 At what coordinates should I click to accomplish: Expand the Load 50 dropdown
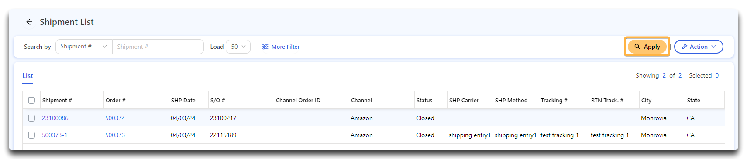tap(238, 47)
